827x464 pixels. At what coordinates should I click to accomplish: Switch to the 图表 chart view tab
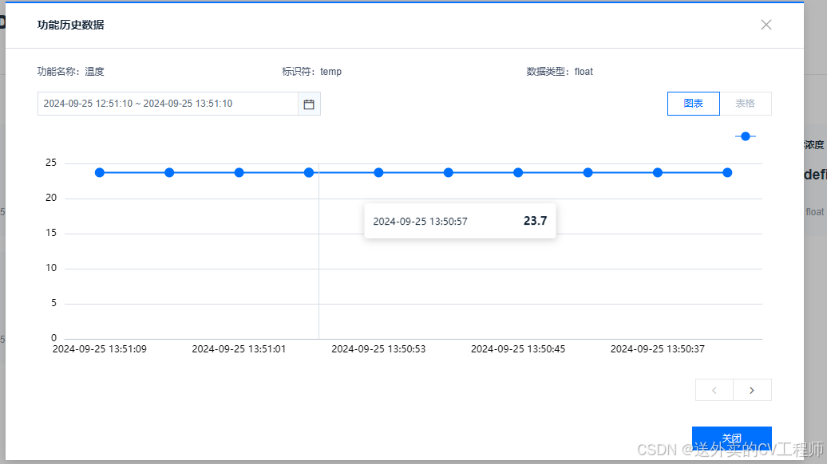(693, 103)
